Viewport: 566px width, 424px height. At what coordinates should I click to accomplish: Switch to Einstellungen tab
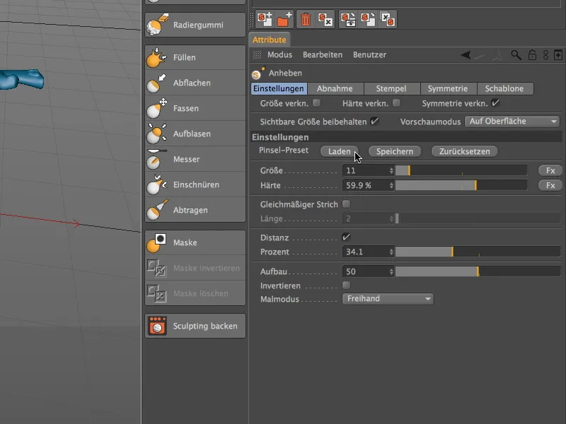279,89
